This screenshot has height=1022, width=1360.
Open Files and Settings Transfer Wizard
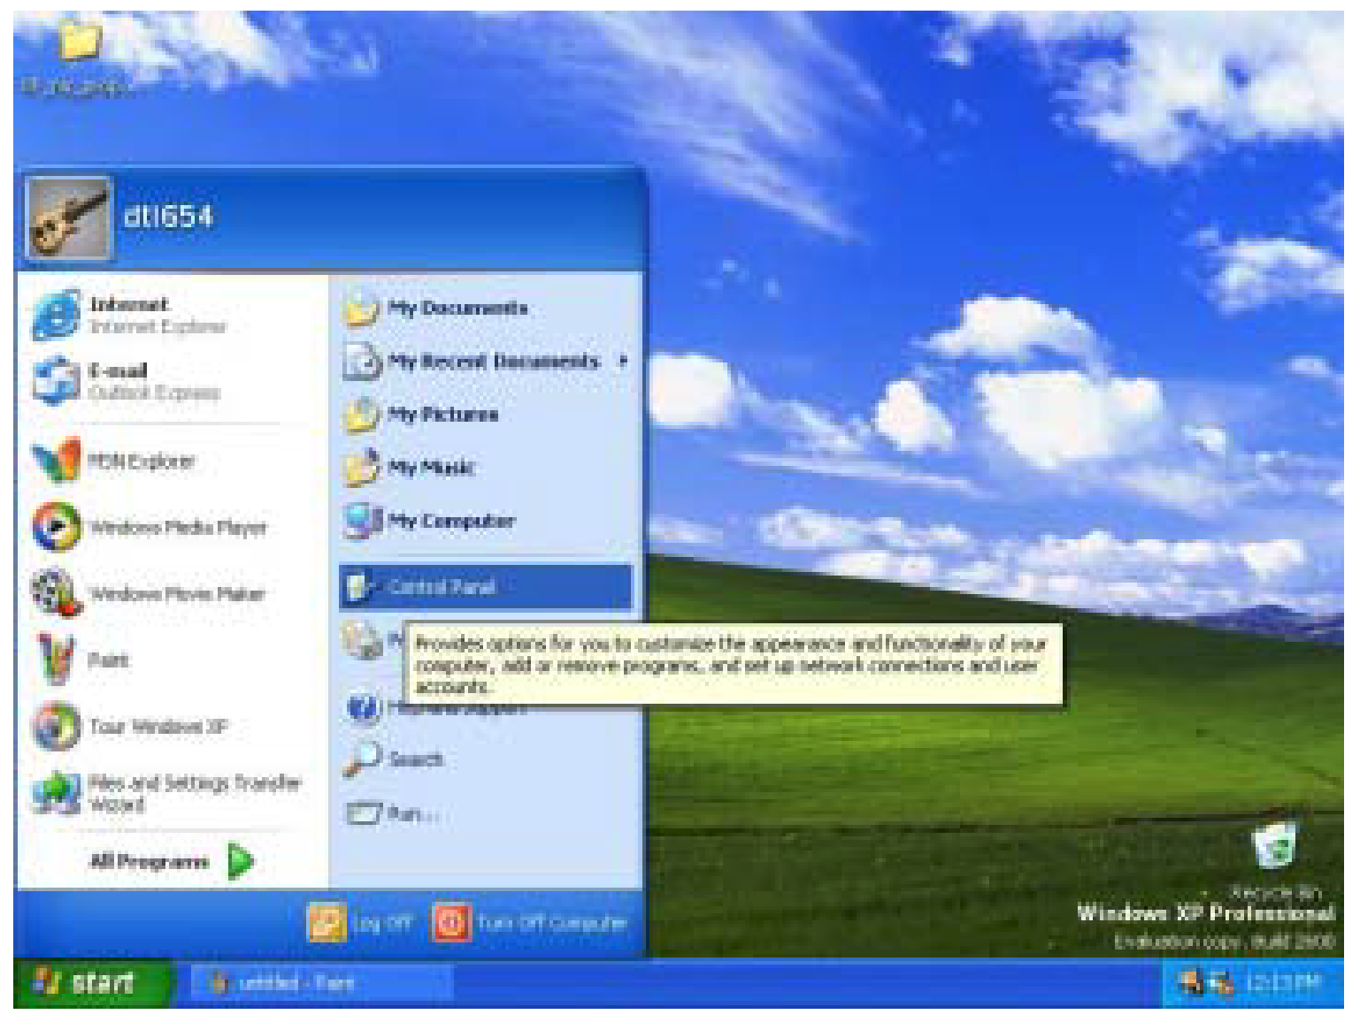(x=168, y=792)
